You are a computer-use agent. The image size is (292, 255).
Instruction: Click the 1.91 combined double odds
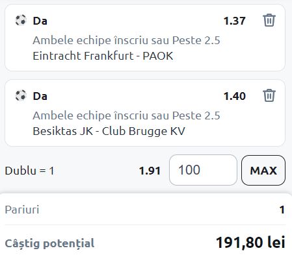coord(150,171)
